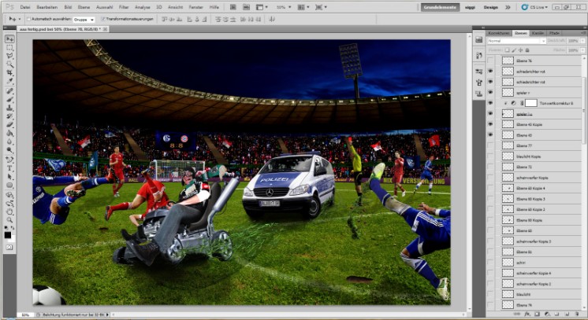Select the Eyedropper tool
The height and width of the screenshot is (320, 588).
click(x=9, y=82)
